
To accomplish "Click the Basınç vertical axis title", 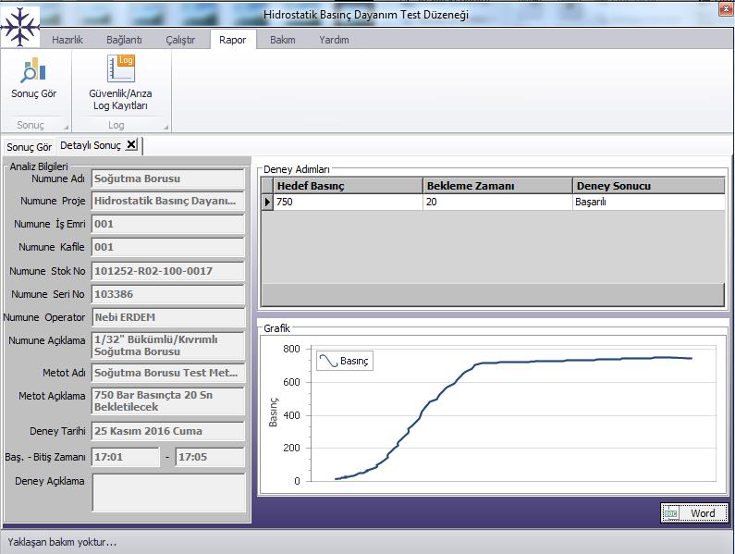I will coord(274,412).
